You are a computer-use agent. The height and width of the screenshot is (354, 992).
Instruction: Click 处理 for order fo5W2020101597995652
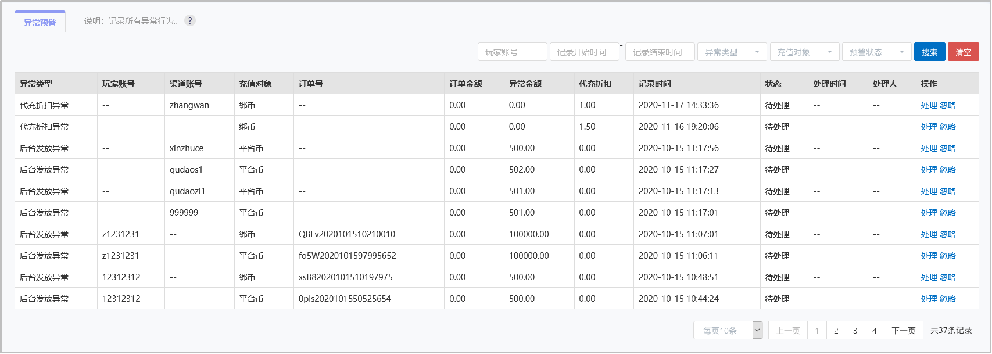[929, 256]
